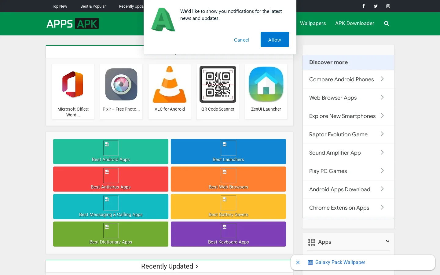Open the Galaxy Pack Wallpaper link
The width and height of the screenshot is (440, 275).
click(340, 262)
